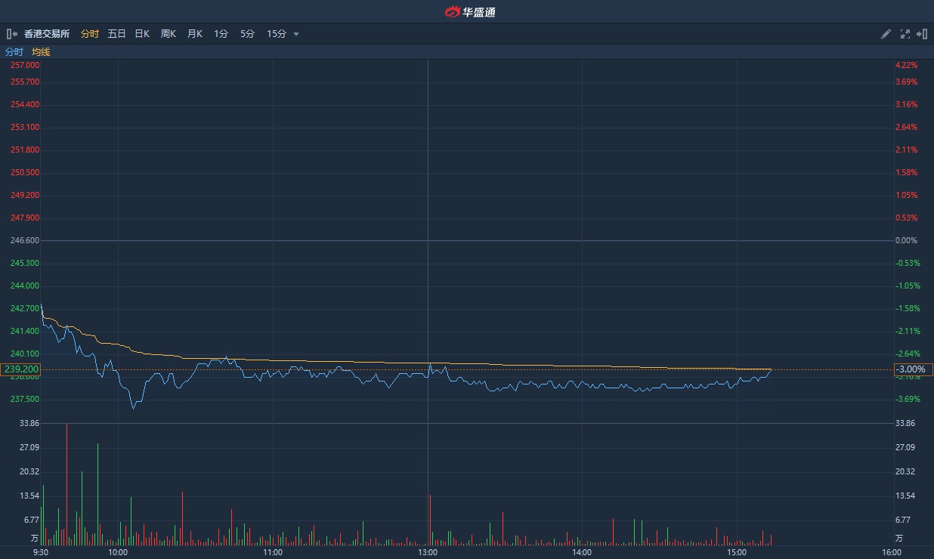Click the 16:00 time axis label
This screenshot has width=934, height=559.
[892, 552]
